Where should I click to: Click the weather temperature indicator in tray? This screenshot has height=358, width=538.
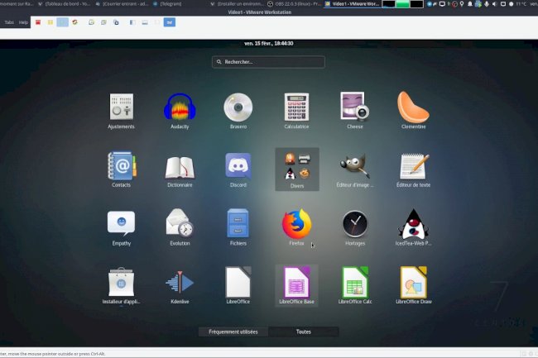(521, 4)
